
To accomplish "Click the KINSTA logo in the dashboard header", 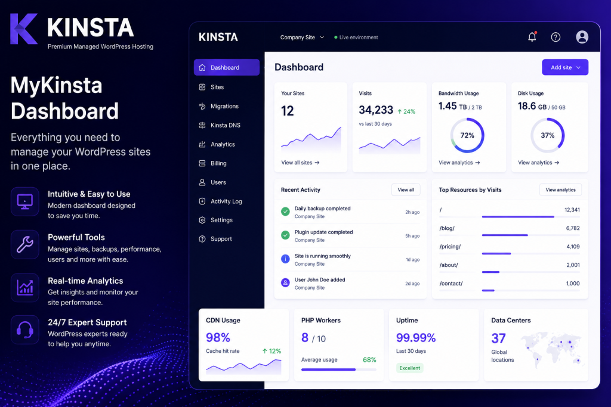I will click(218, 37).
